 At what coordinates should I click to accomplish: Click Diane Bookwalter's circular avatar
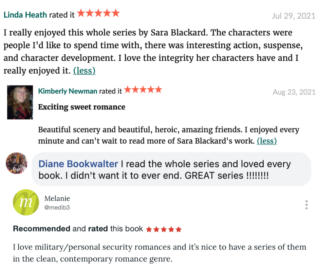pyautogui.click(x=17, y=164)
